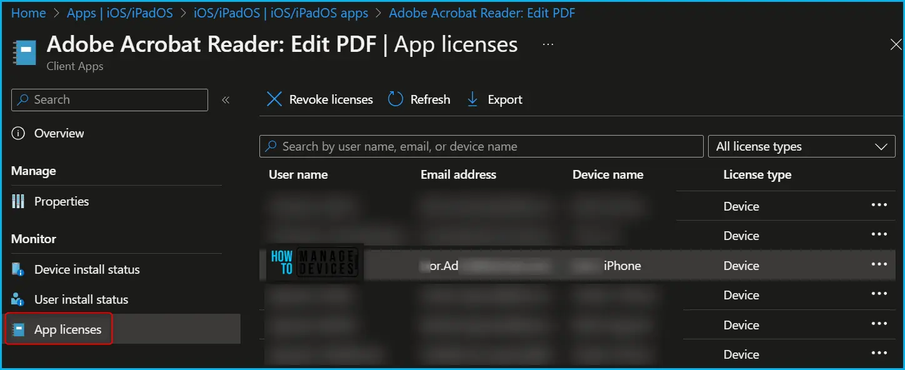Click the Export download arrow icon

[472, 99]
